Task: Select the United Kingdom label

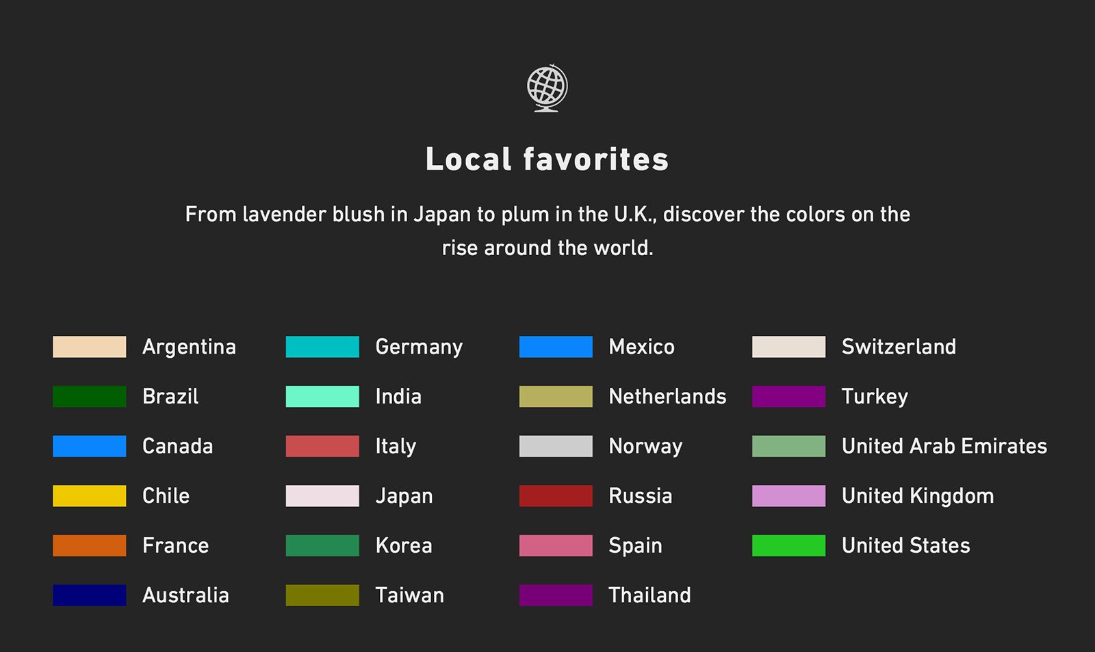Action: (x=918, y=497)
